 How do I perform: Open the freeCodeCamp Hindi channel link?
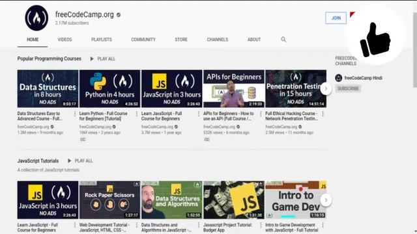click(364, 78)
